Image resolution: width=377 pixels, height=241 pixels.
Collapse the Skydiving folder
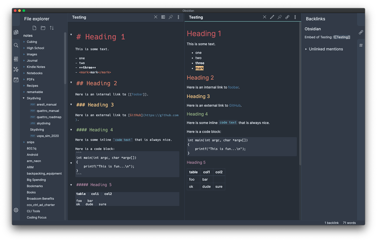(24, 98)
